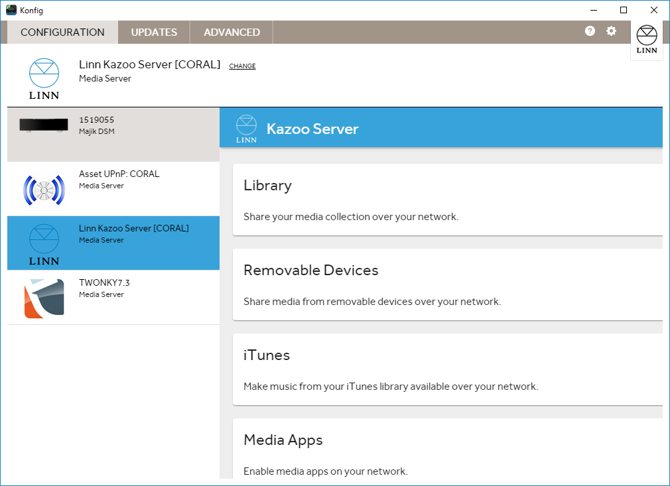Minimize the Konfig window

pyautogui.click(x=594, y=10)
